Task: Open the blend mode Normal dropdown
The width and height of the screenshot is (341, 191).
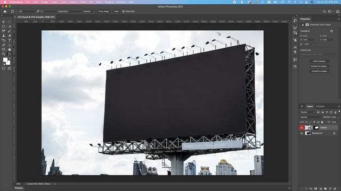Action: coord(311,117)
